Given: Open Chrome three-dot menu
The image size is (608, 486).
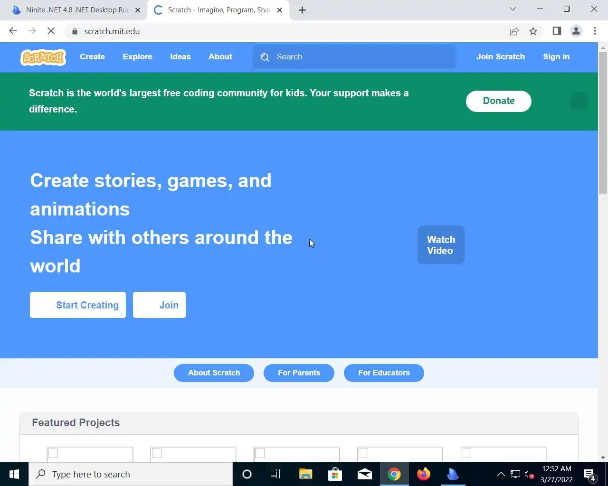Looking at the screenshot, I should pyautogui.click(x=595, y=31).
